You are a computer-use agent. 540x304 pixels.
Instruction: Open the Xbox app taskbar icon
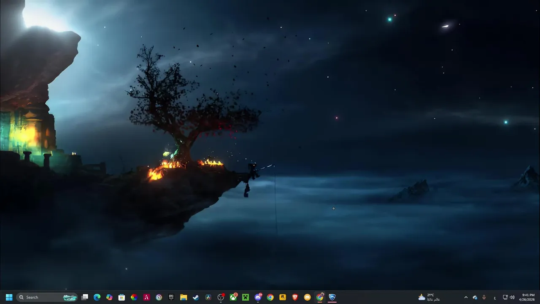tap(233, 297)
